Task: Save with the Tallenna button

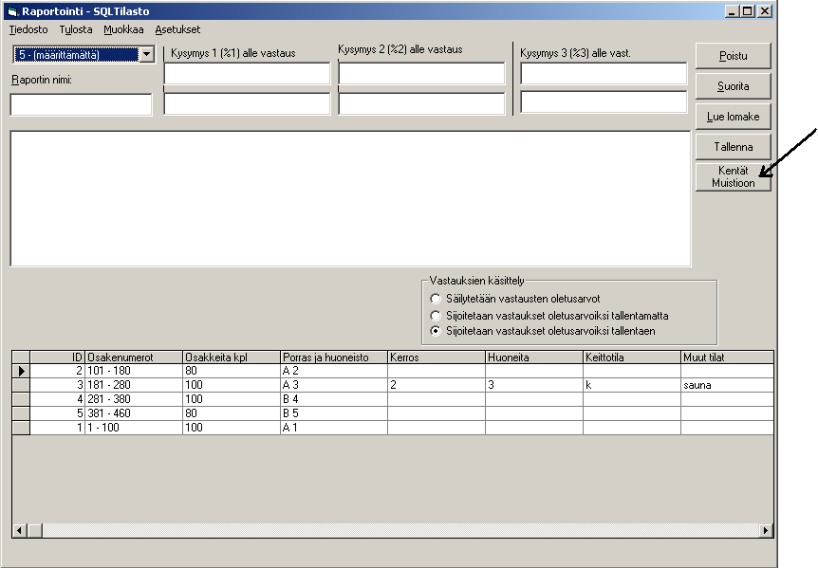Action: click(x=733, y=146)
